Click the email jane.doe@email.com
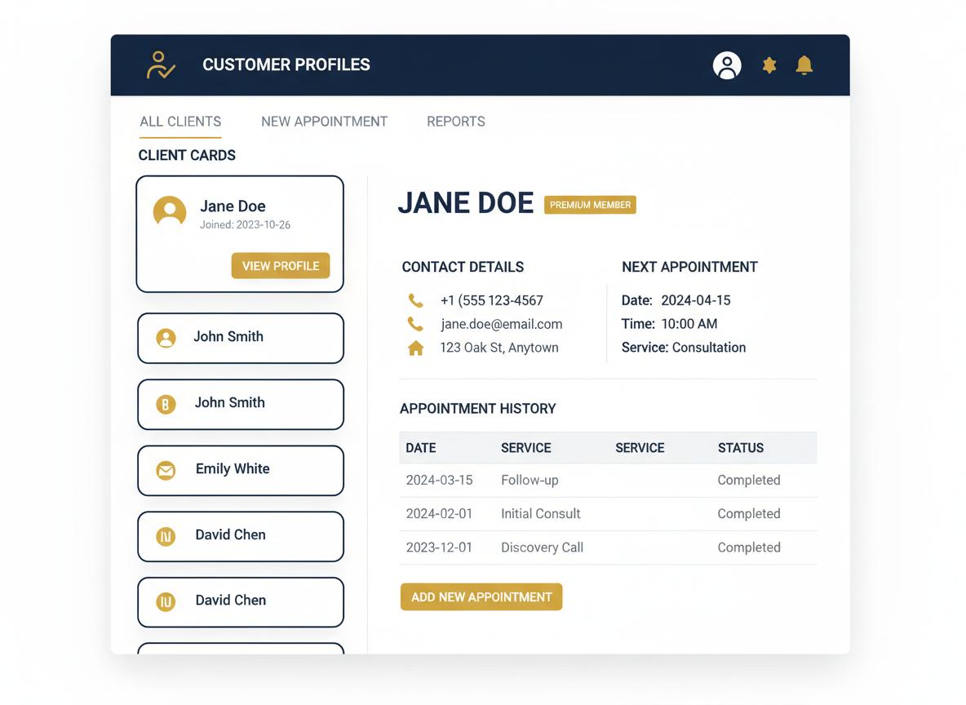The width and height of the screenshot is (966, 705). point(502,324)
